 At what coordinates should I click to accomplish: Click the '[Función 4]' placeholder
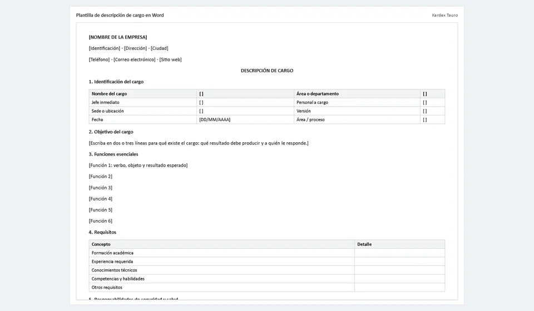(x=101, y=199)
